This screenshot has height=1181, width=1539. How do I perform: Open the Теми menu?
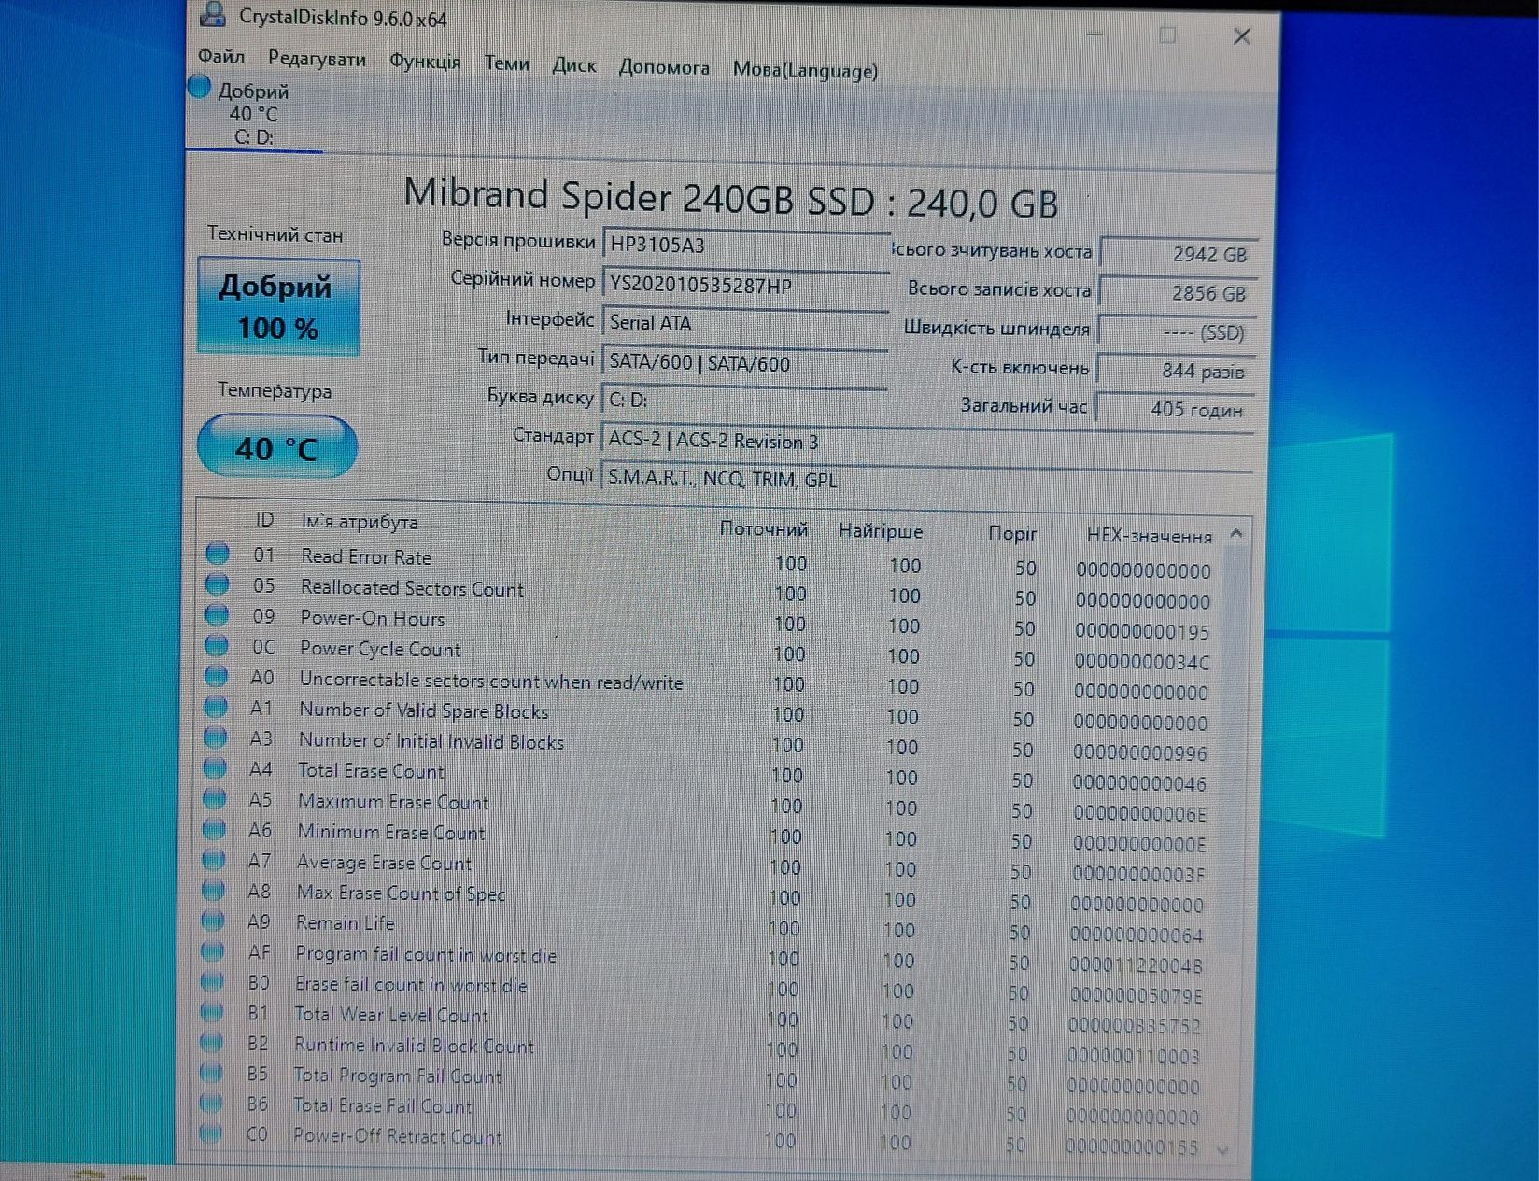pos(506,63)
